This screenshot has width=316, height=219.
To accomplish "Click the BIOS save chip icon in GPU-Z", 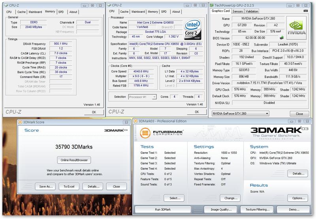I will (x=282, y=38).
